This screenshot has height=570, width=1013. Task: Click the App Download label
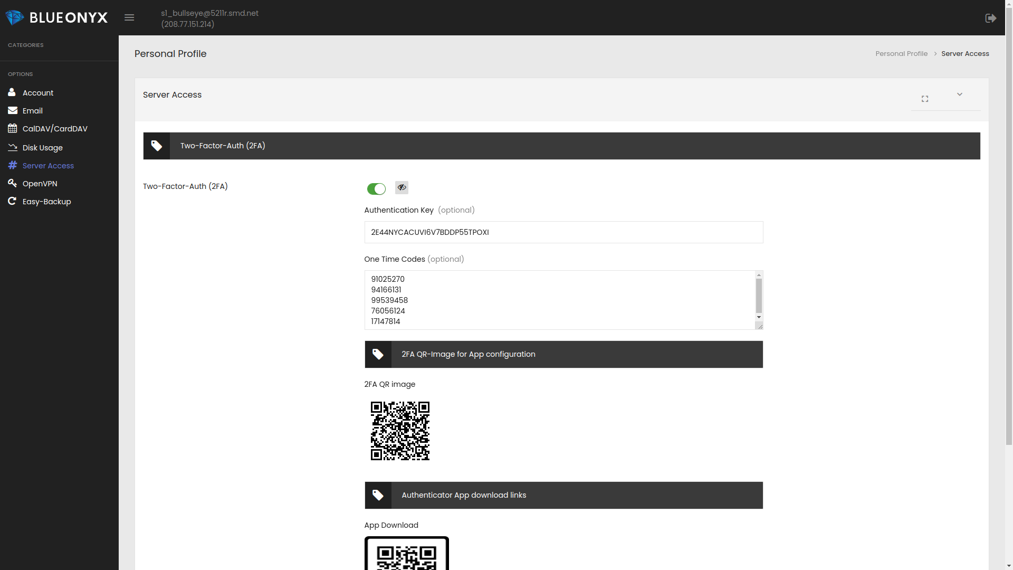pos(391,525)
